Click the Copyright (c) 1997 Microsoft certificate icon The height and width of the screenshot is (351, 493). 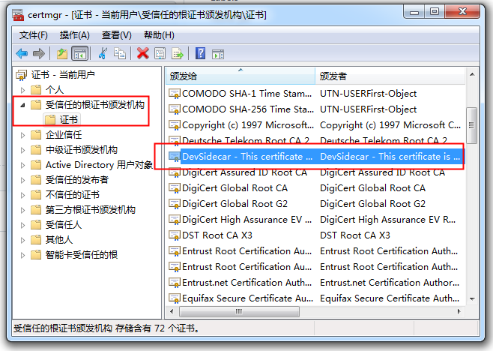click(175, 125)
